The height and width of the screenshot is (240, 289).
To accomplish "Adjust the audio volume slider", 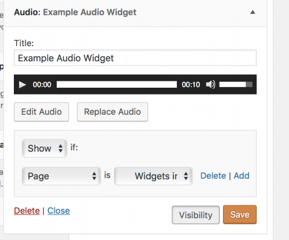I will pos(236,85).
